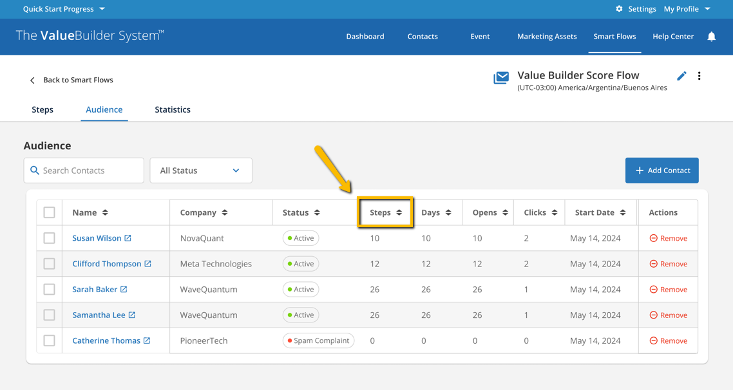Click the envelope flow type icon
Screen dimensions: 733x390
coord(501,78)
